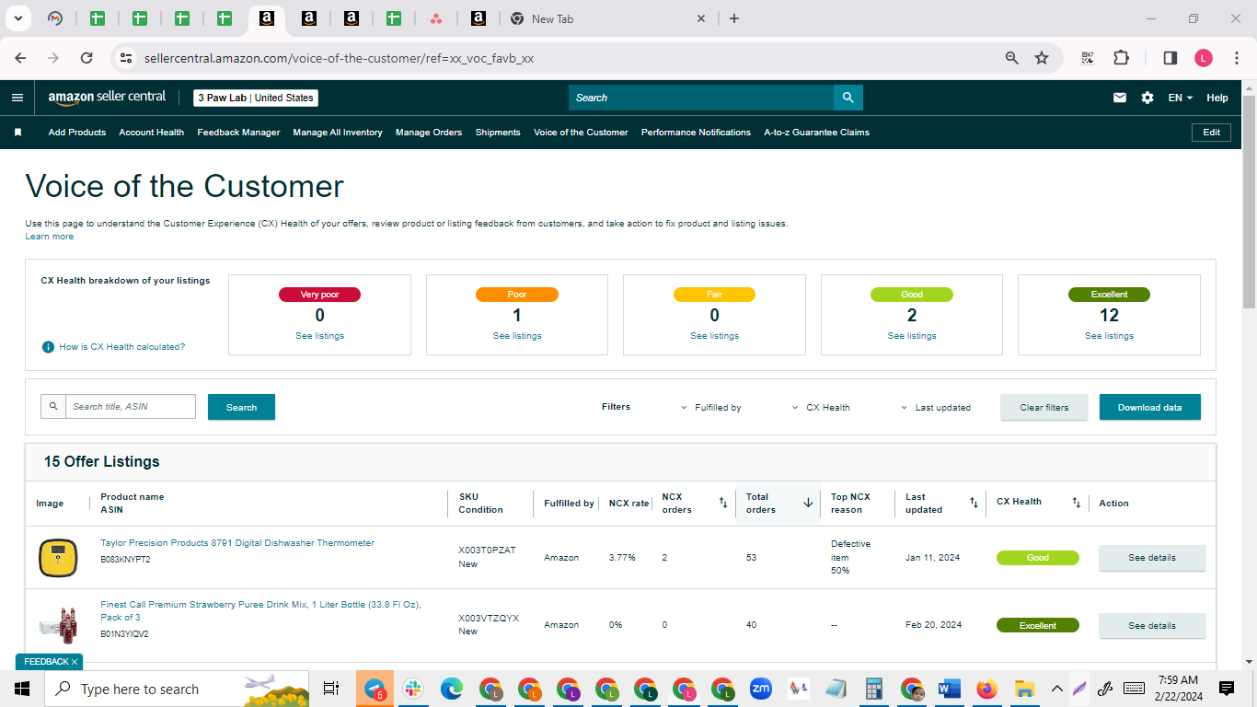Open Account Health menu item
This screenshot has width=1257, height=707.
point(151,133)
